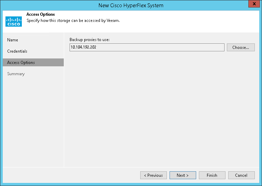Screen dimensions: 262x186
Task: Click the Specify how this storage description text
Action: pos(73,21)
